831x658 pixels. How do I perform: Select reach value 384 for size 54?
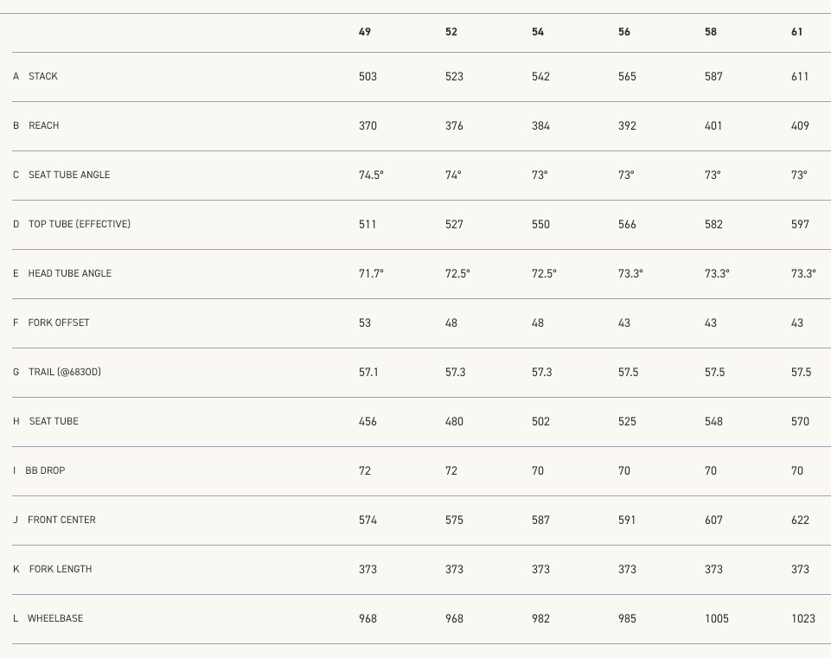(x=540, y=126)
